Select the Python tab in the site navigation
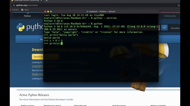Screen dimensions: 190x106 pos(27,16)
